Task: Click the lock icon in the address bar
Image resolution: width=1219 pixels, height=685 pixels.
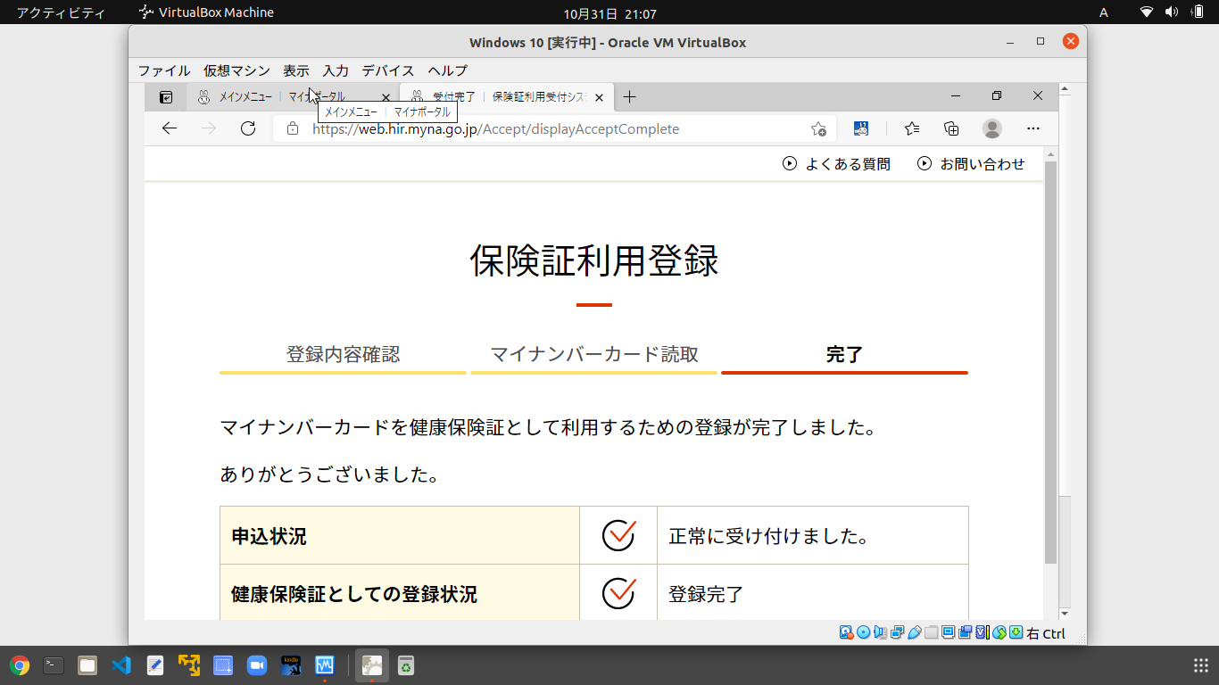Action: tap(292, 128)
